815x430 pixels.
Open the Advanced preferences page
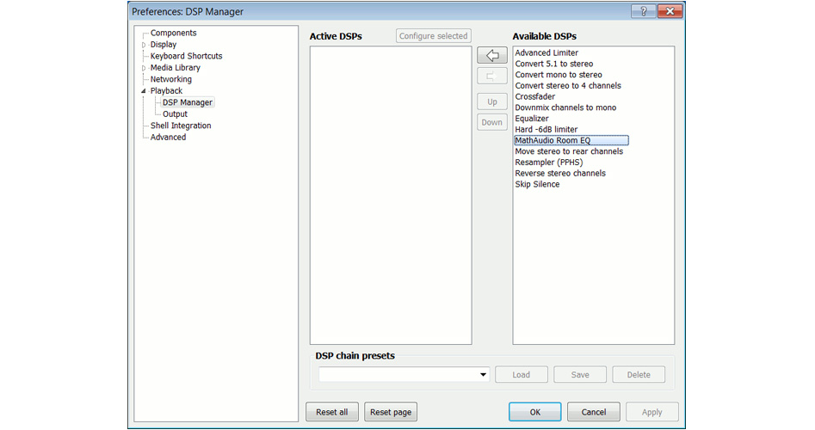(168, 137)
